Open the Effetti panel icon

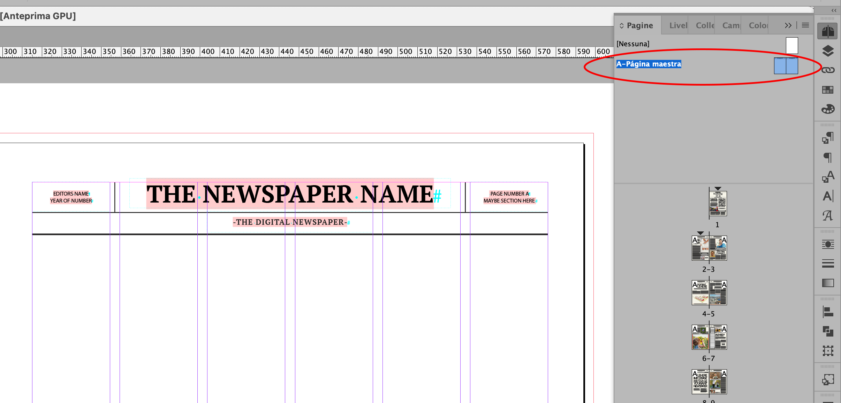tap(828, 244)
